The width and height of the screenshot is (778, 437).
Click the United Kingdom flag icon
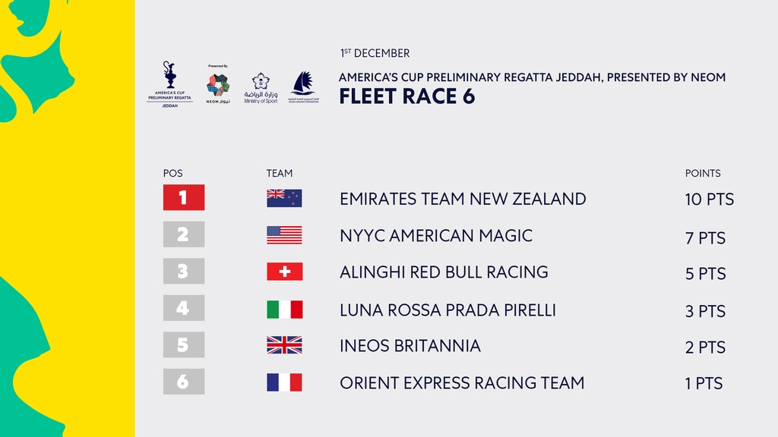tap(284, 345)
